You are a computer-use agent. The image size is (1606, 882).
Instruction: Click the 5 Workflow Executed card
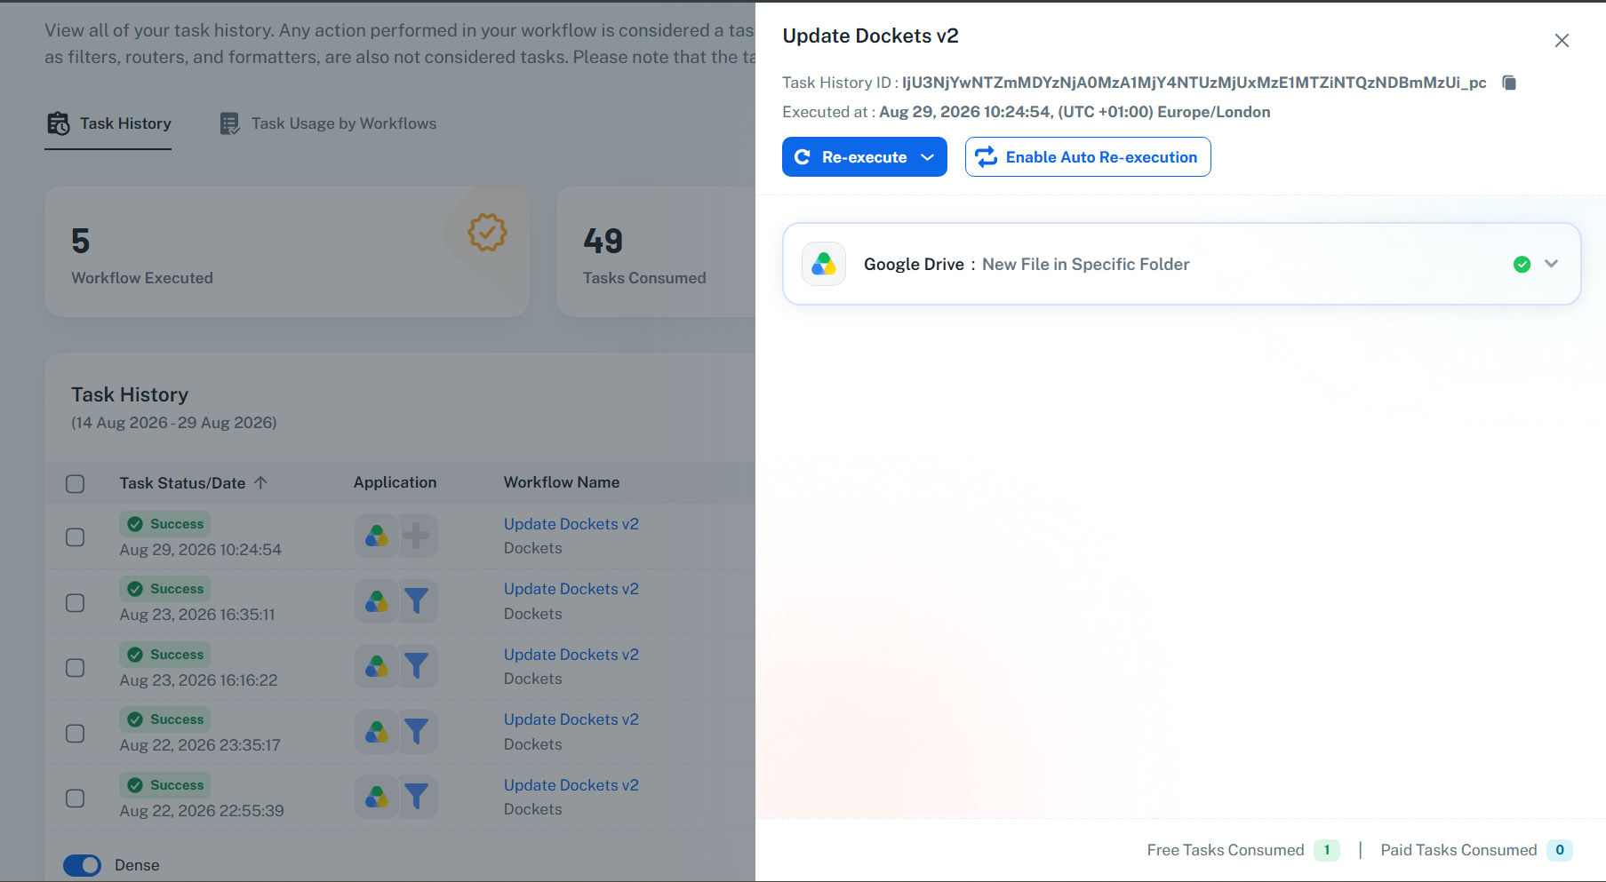(x=287, y=251)
